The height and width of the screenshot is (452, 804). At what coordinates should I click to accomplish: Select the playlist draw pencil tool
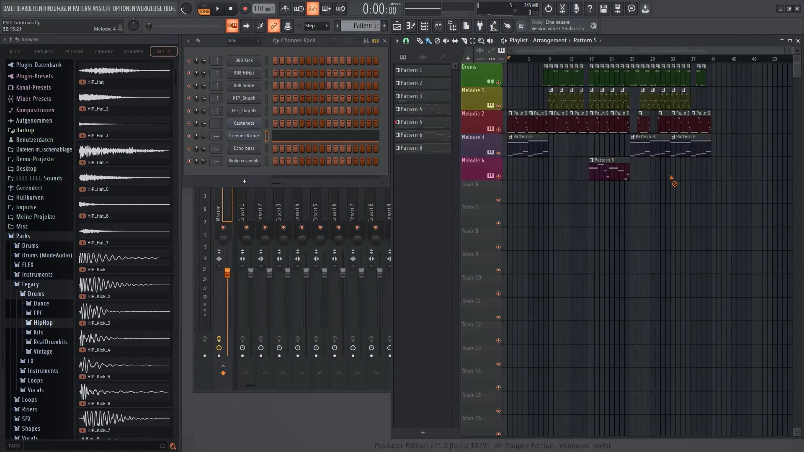[x=420, y=41]
